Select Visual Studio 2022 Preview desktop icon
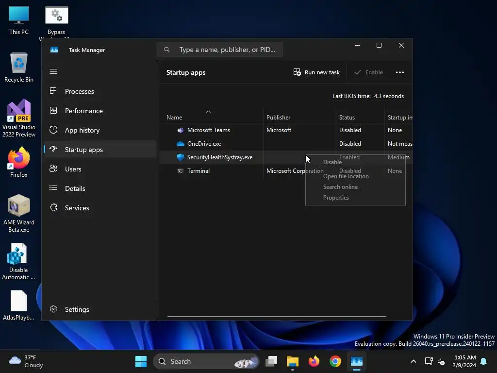This screenshot has width=497, height=373. (x=19, y=118)
